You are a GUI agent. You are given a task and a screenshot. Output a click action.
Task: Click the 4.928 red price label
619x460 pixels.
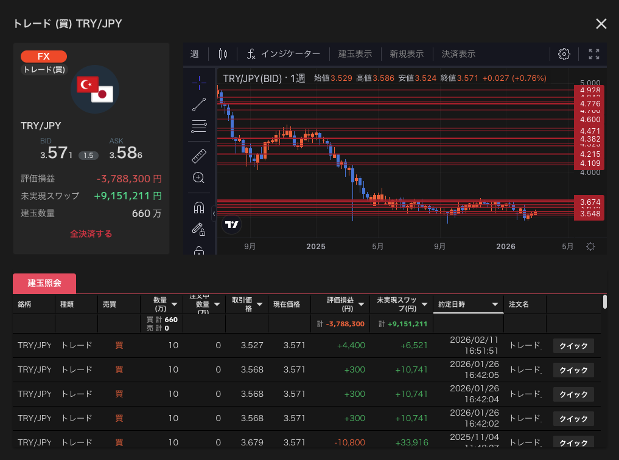[x=590, y=90]
